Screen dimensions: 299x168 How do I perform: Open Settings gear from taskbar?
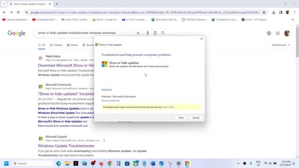[178, 163]
